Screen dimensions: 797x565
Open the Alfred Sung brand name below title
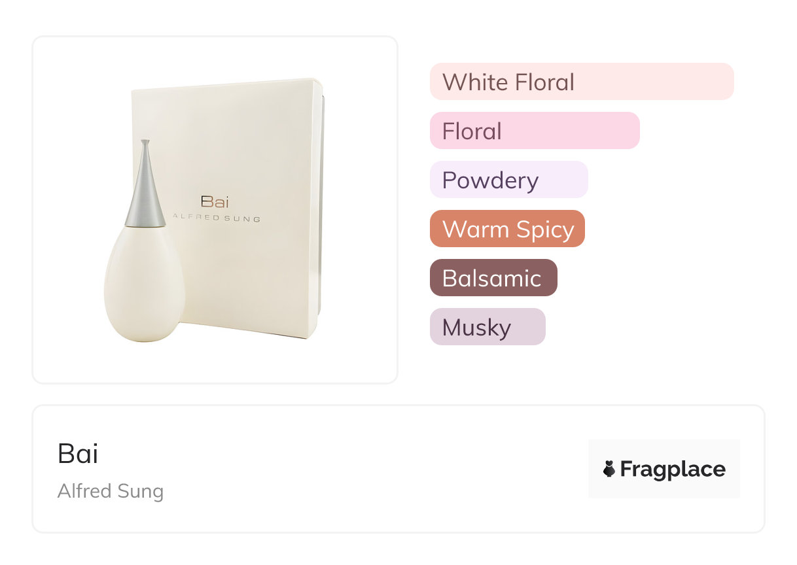pos(111,491)
